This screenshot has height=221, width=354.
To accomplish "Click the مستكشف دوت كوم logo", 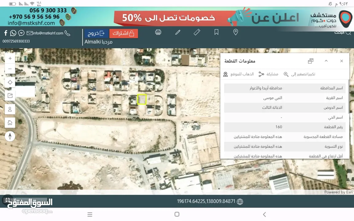I will tap(331, 19).
